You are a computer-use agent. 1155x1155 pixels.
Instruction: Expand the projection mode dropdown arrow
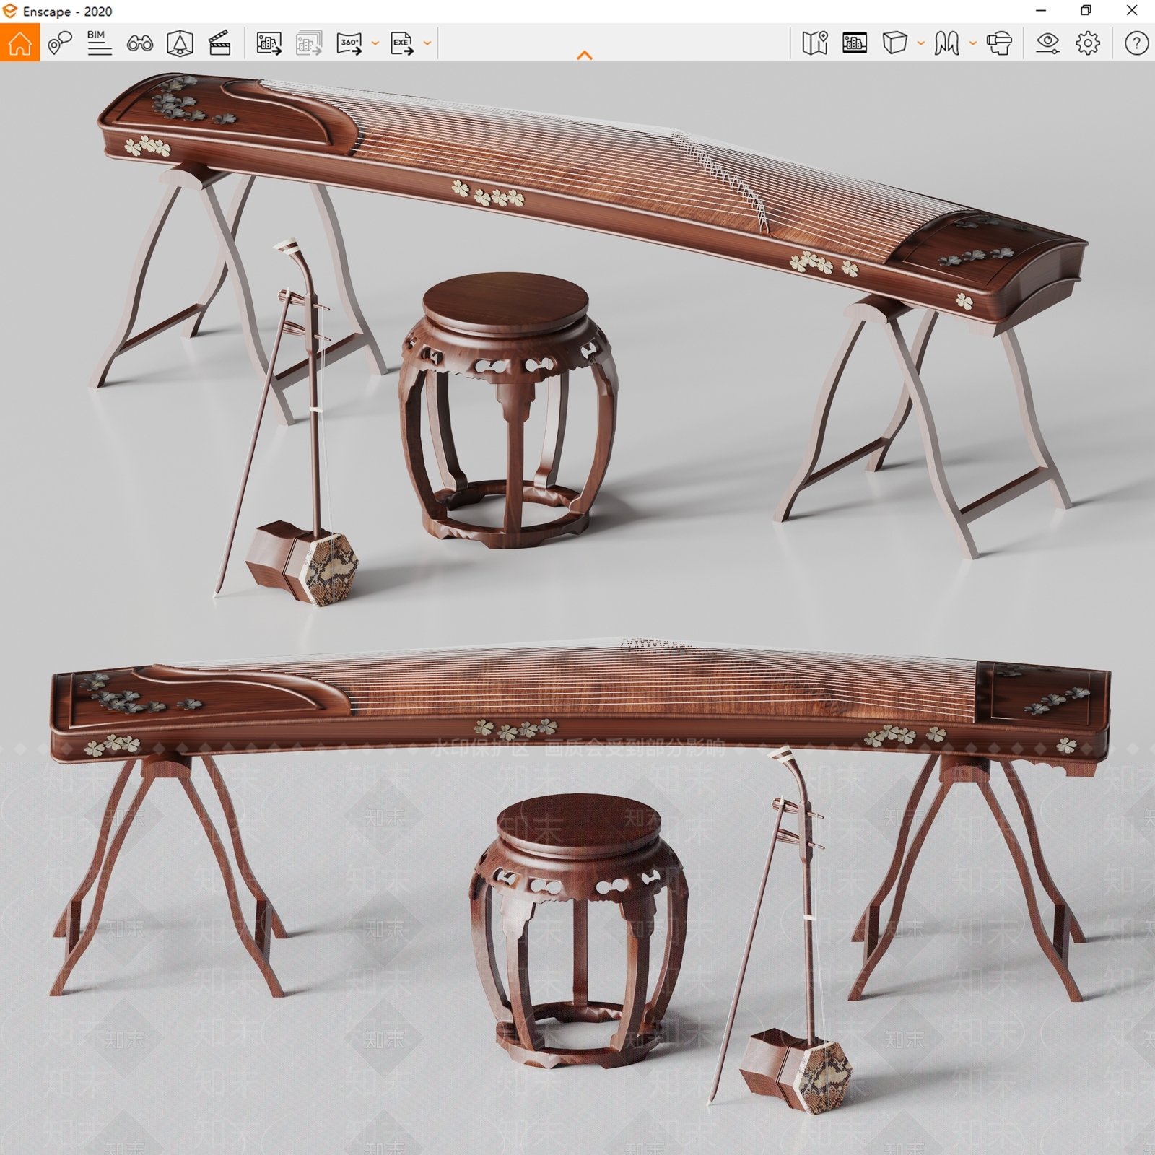pyautogui.click(x=920, y=43)
